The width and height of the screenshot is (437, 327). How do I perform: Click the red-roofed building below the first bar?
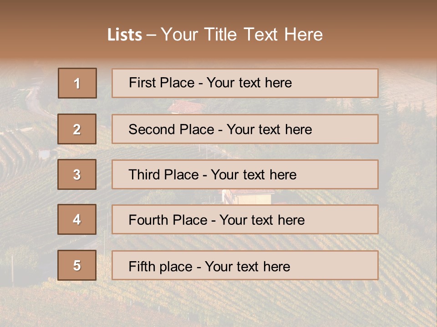click(185, 107)
